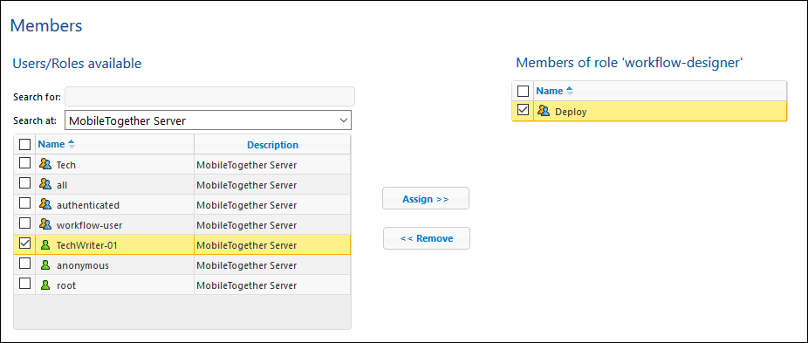This screenshot has height=343, width=808.
Task: Check the workflow-user row checkbox
Action: (x=24, y=223)
